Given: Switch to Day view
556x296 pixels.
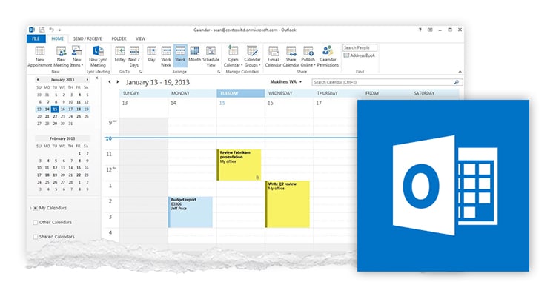Looking at the screenshot, I should [152, 55].
